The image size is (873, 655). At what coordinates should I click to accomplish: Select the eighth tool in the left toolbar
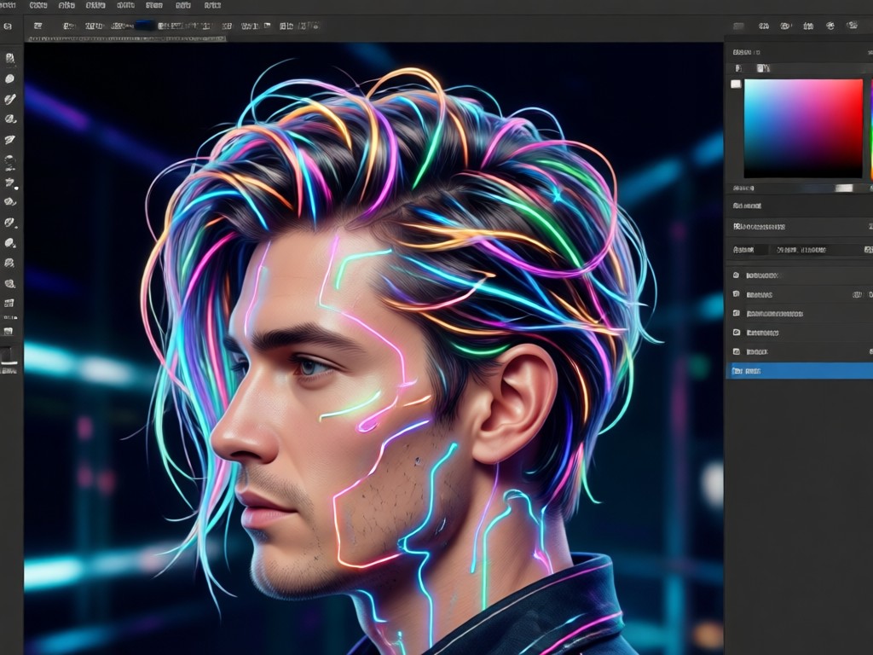[9, 201]
